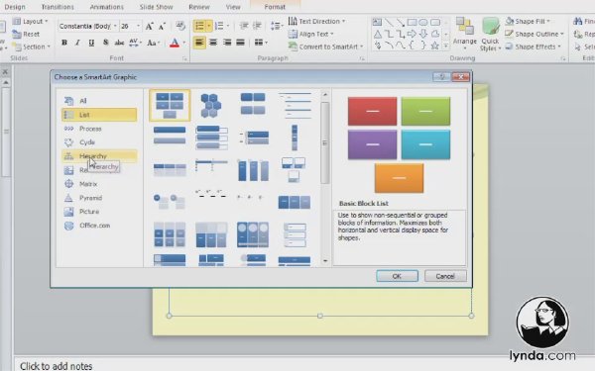595x371 pixels.
Task: Click the Decrease Font Size icon
Action: point(162,26)
